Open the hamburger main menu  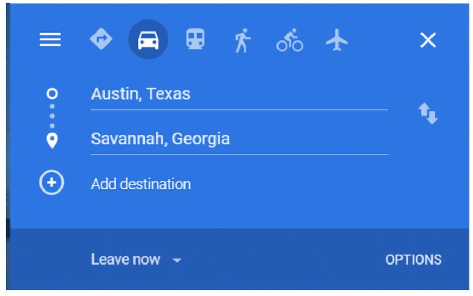[x=50, y=40]
